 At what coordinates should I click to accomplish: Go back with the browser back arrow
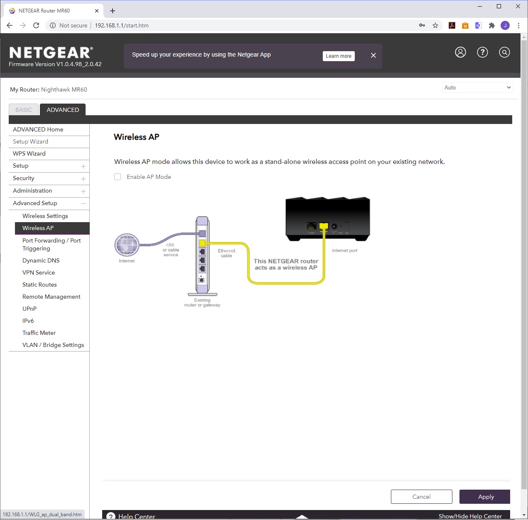(10, 25)
